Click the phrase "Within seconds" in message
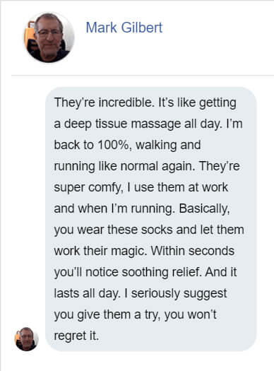 [193, 251]
